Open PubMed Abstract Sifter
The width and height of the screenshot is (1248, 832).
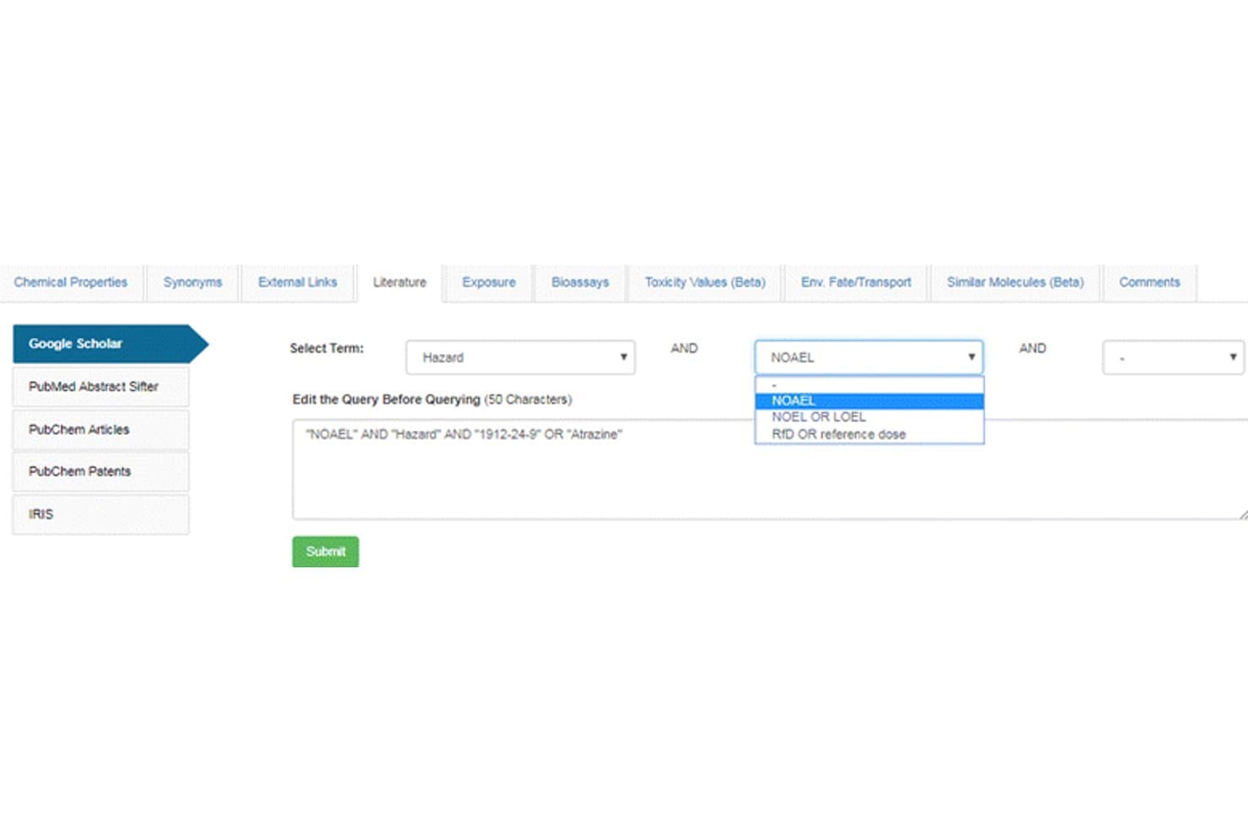(x=100, y=387)
